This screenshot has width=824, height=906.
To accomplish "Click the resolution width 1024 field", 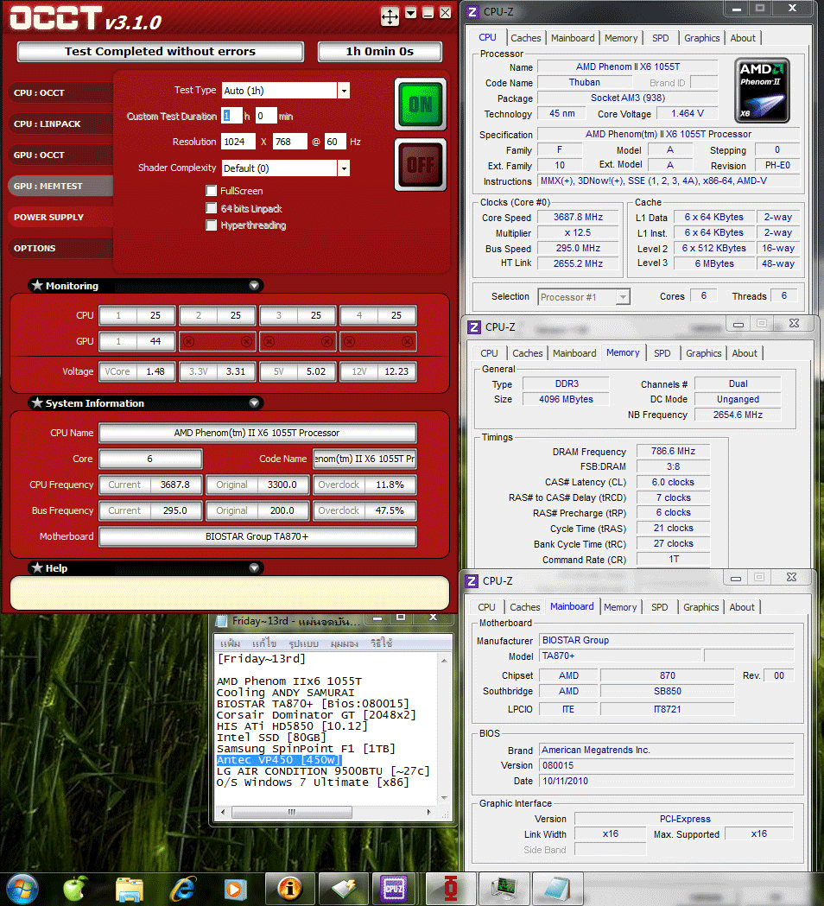I will pos(238,142).
